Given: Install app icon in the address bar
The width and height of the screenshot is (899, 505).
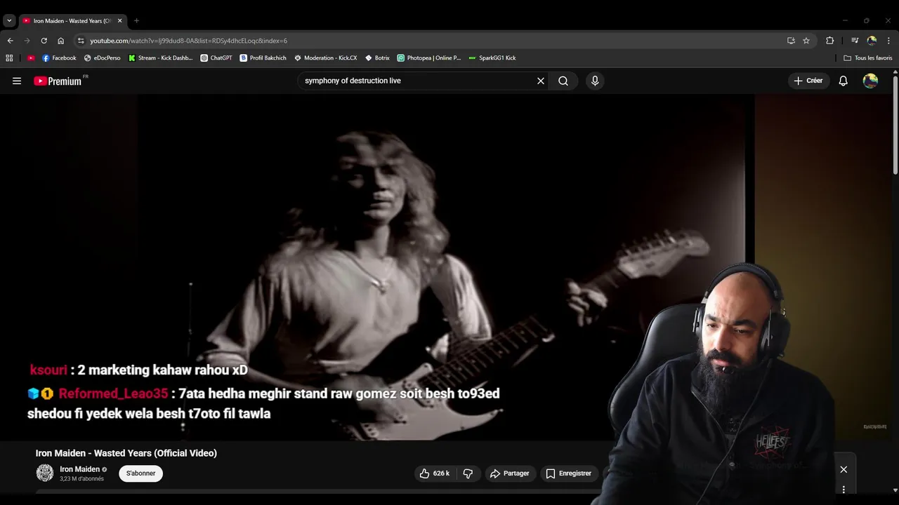Looking at the screenshot, I should (791, 41).
